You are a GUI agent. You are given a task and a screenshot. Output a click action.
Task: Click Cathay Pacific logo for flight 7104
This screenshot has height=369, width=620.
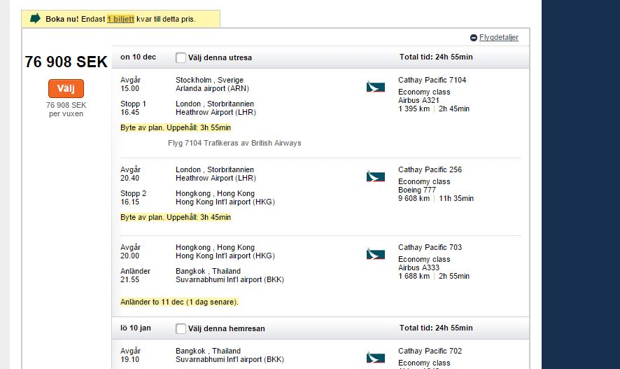point(375,87)
